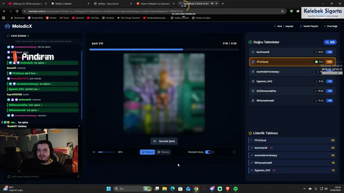Viewport: 344px width, 193px height.
Task: Enter fullscreen with the expand icon
Action: click(x=234, y=152)
